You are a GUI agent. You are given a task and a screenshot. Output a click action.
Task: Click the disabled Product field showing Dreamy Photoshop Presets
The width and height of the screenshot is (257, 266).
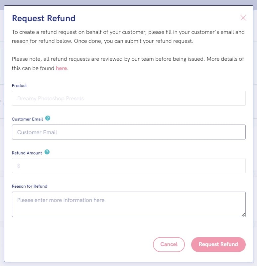click(x=129, y=98)
